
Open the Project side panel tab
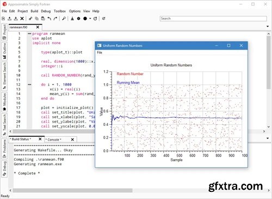pos(4,32)
